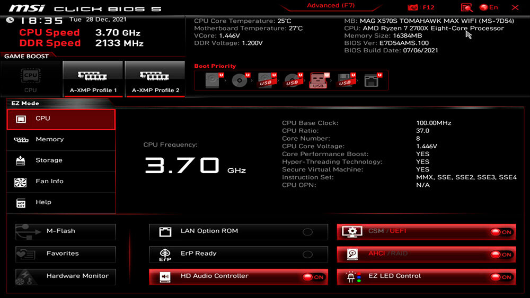Viewport: 530px width, 298px height.
Task: Click the Boot Priority label
Action: [215, 66]
